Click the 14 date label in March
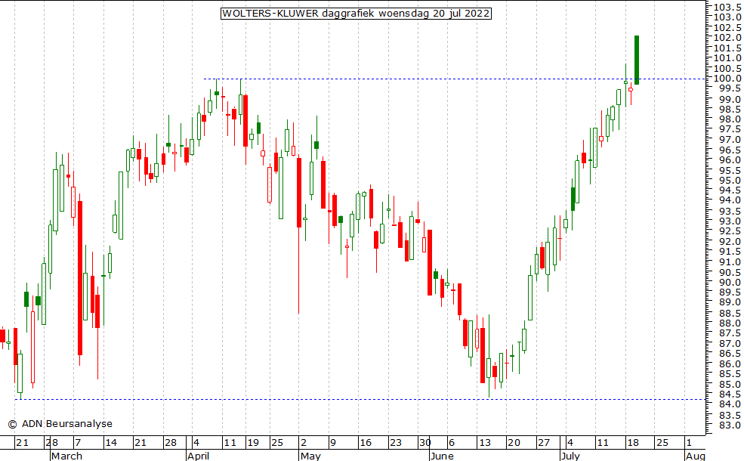This screenshot has width=744, height=461. pos(111,443)
